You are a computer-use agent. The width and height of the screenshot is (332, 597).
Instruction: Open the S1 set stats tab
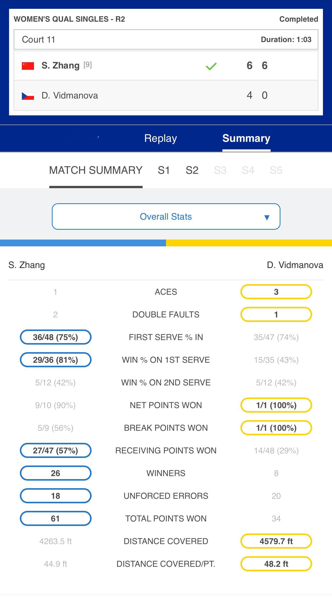click(x=164, y=170)
